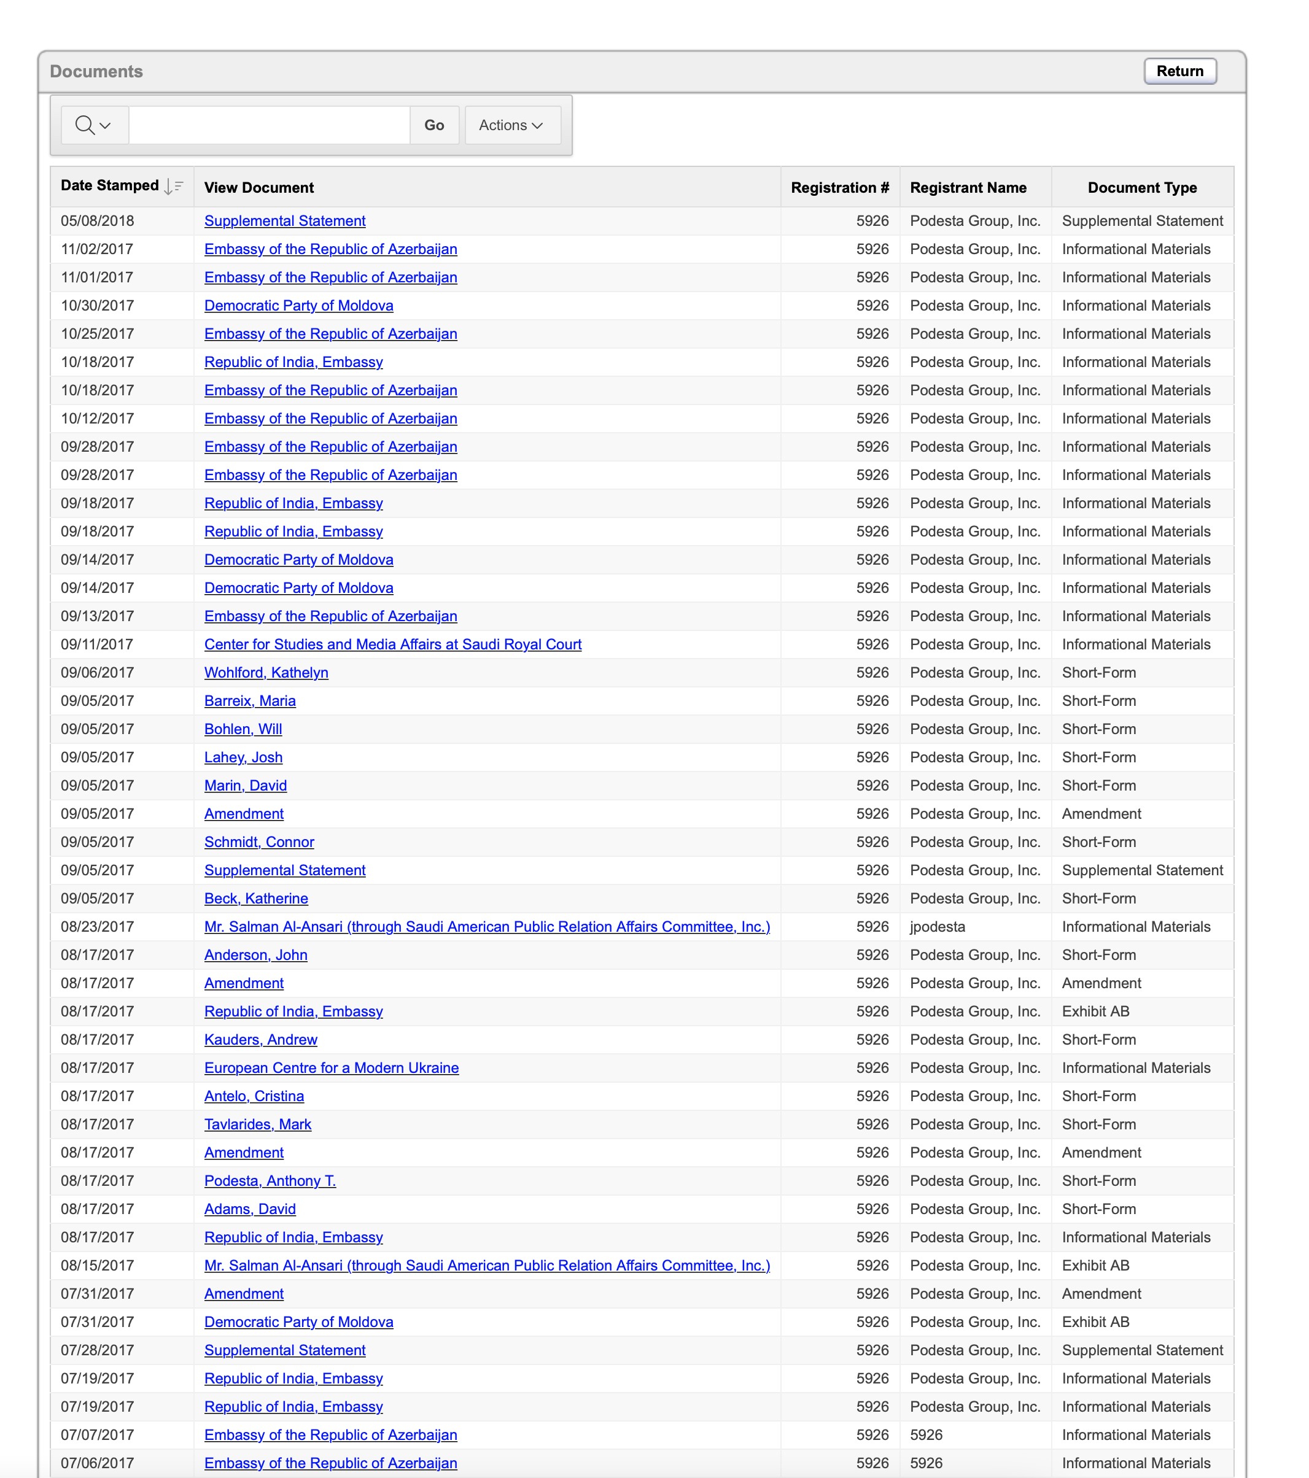
Task: Open the Beck, Katherine short-form link
Action: click(x=256, y=898)
